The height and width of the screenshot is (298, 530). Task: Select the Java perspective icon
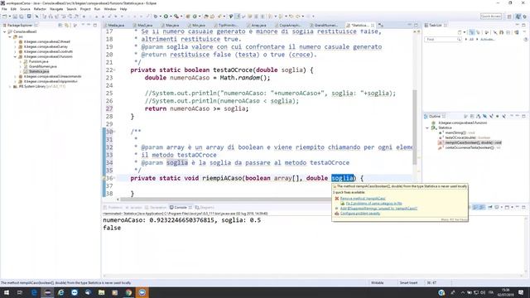[518, 17]
